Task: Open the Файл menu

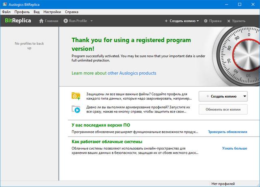Action: pos(6,12)
